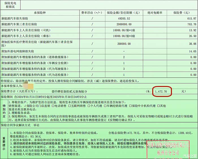
Task: Select the 代为送检服务 clause row name
Action: (35, 75)
